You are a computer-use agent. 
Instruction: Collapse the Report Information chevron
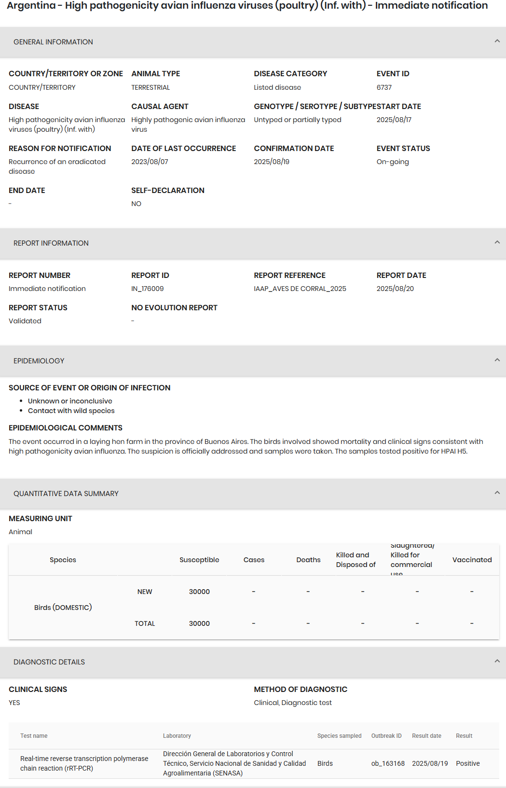pos(497,243)
